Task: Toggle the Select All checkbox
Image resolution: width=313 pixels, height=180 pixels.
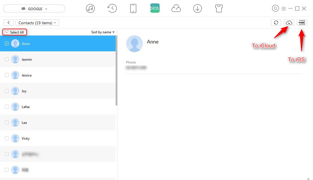Action: tap(6, 32)
